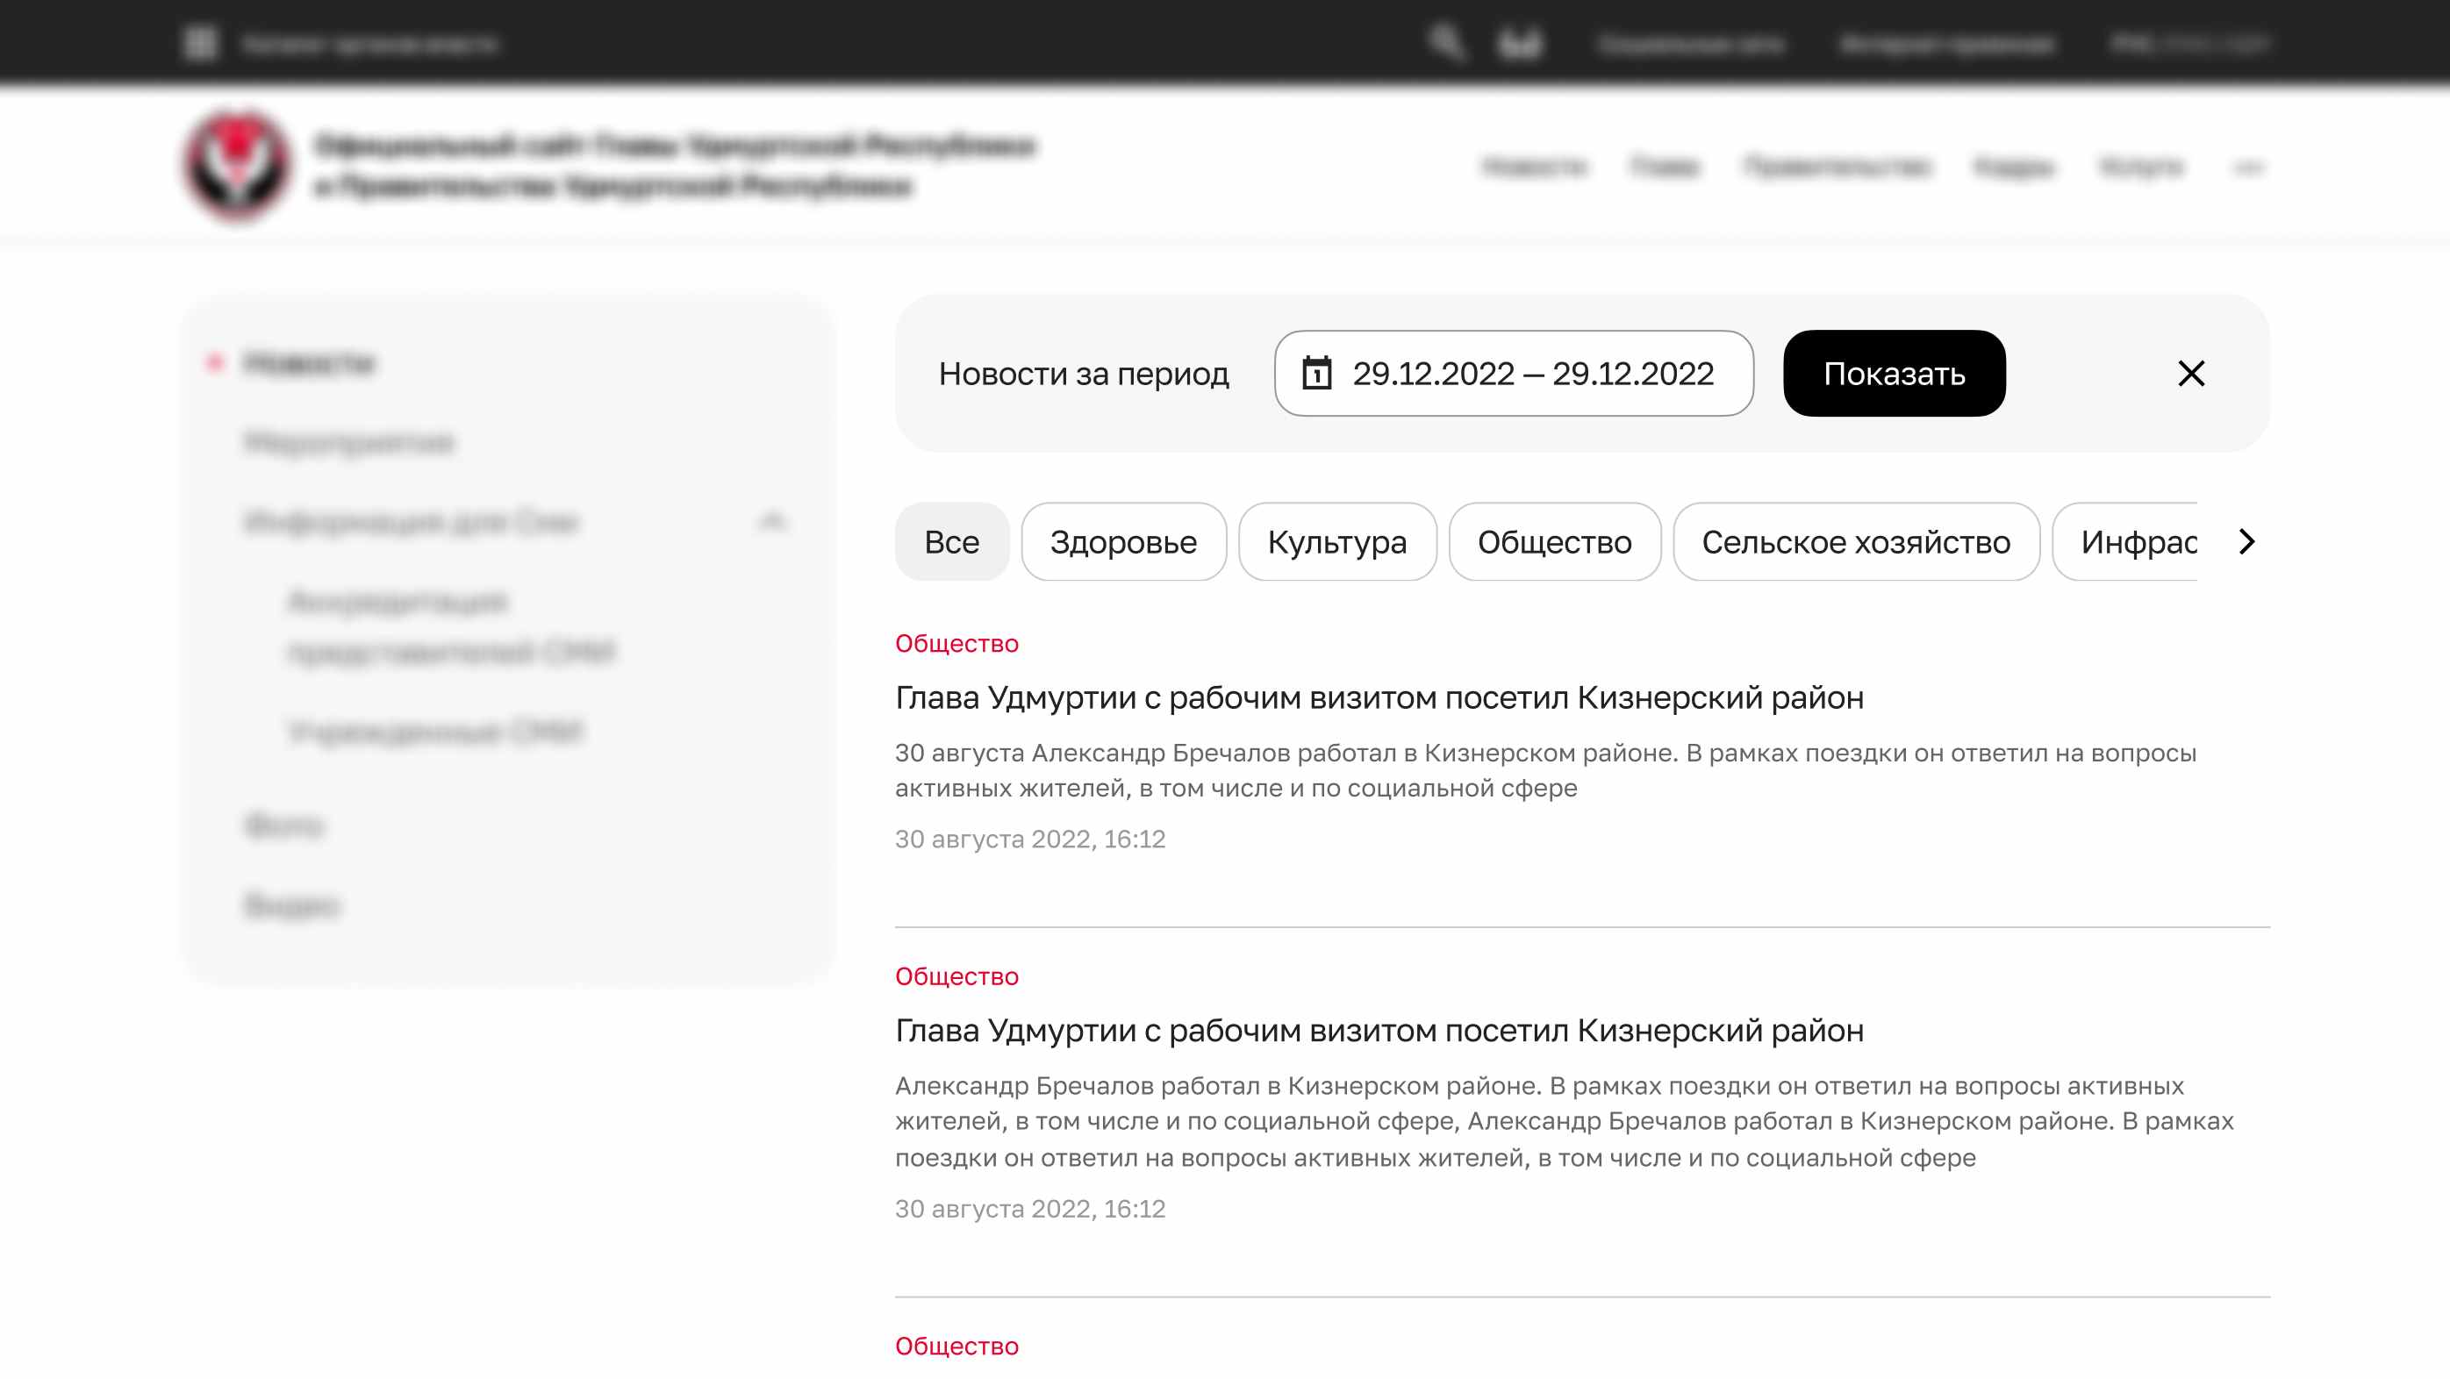Viewport: 2450px width, 1379px height.
Task: Choose the Общество filter chip
Action: (1554, 541)
